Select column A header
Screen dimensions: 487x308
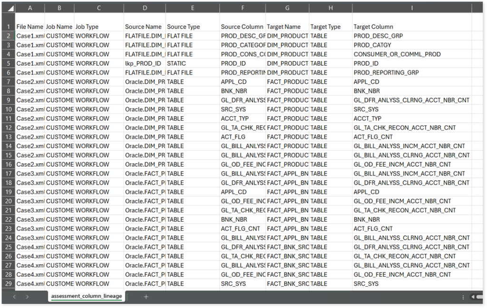tap(30, 8)
